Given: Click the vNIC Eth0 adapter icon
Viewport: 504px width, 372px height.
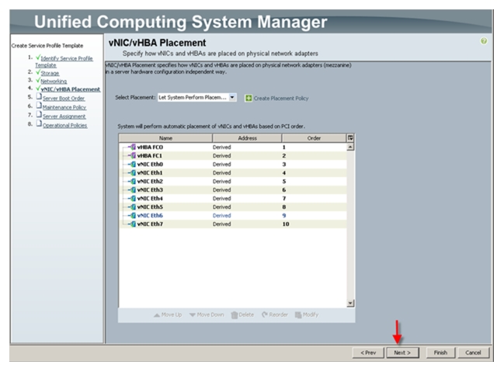Looking at the screenshot, I should point(133,164).
